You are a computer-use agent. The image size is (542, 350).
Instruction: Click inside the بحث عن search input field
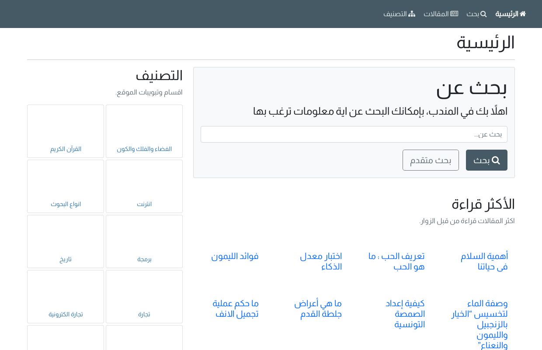coord(354,134)
